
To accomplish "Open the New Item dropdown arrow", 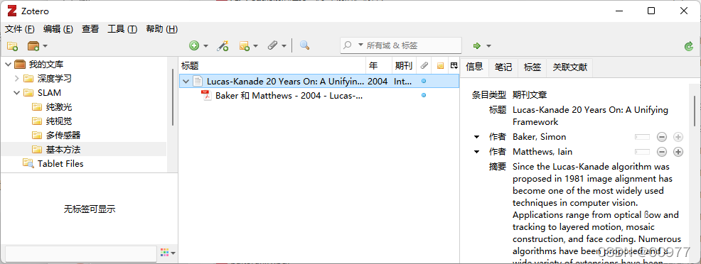I will pos(205,46).
